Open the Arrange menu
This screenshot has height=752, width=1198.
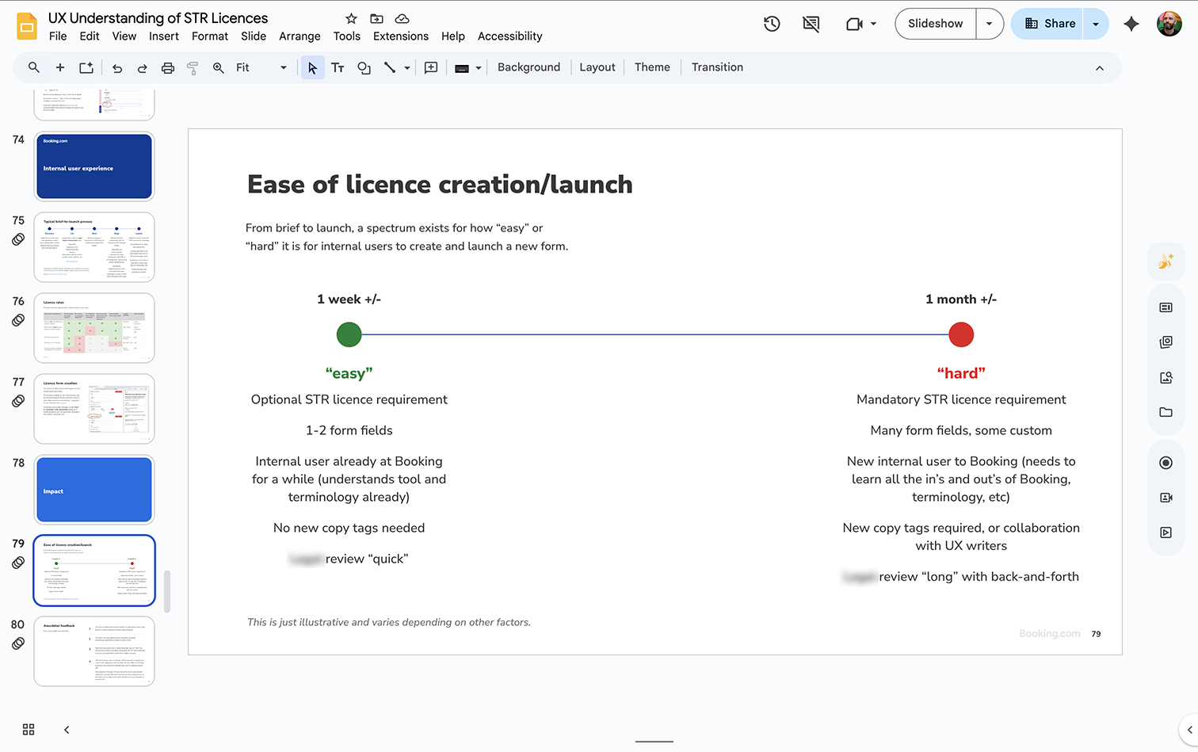pyautogui.click(x=299, y=36)
